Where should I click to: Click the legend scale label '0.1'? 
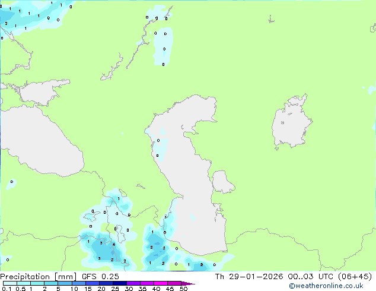point(7,289)
